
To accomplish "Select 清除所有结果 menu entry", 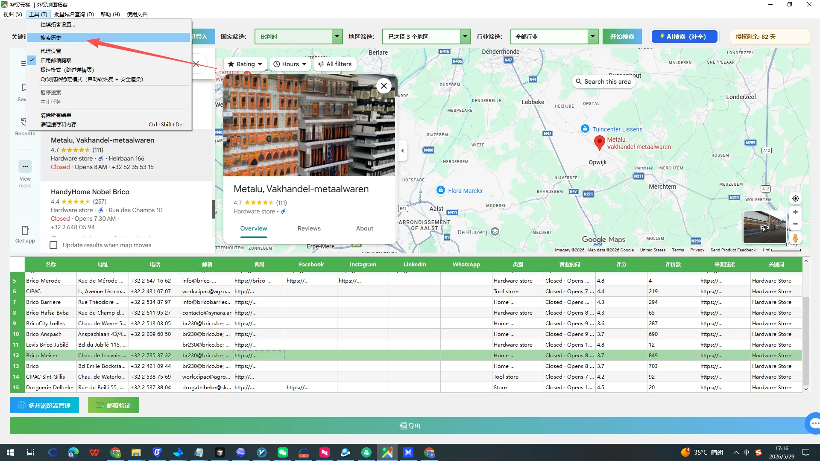I will [108, 115].
